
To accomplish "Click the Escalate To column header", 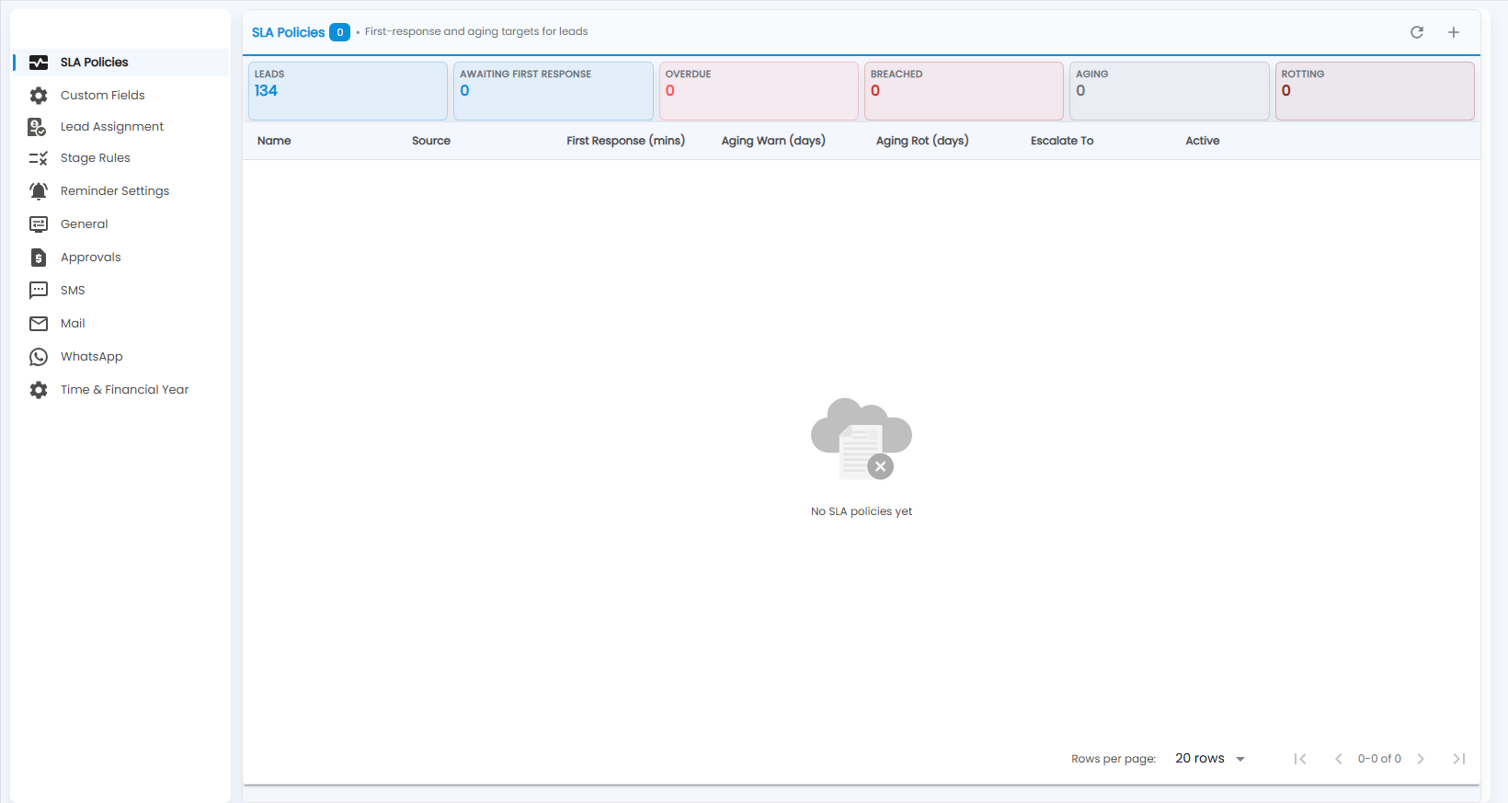I will [x=1062, y=141].
